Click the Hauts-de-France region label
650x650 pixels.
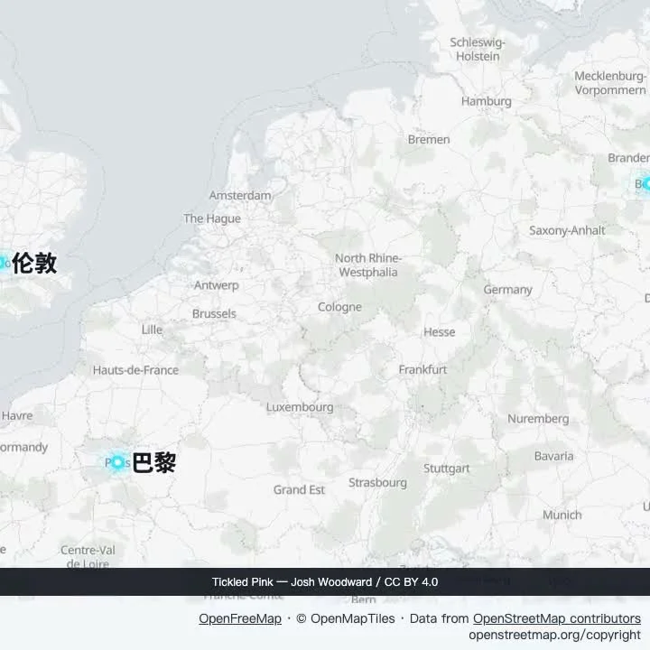click(135, 370)
